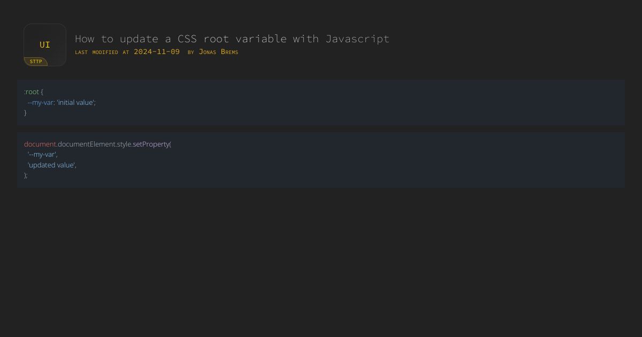Click the 'document' keyword in JavaScript block
Image resolution: width=642 pixels, height=337 pixels.
coord(40,144)
